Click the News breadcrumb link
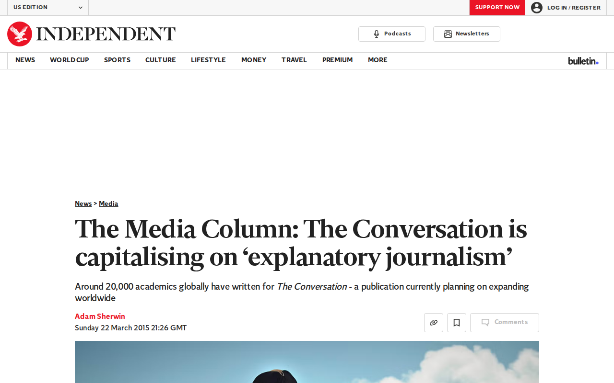 point(83,204)
